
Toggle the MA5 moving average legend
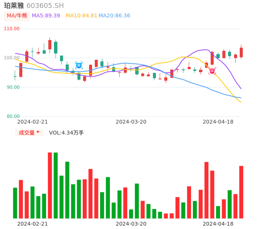(x=46, y=16)
